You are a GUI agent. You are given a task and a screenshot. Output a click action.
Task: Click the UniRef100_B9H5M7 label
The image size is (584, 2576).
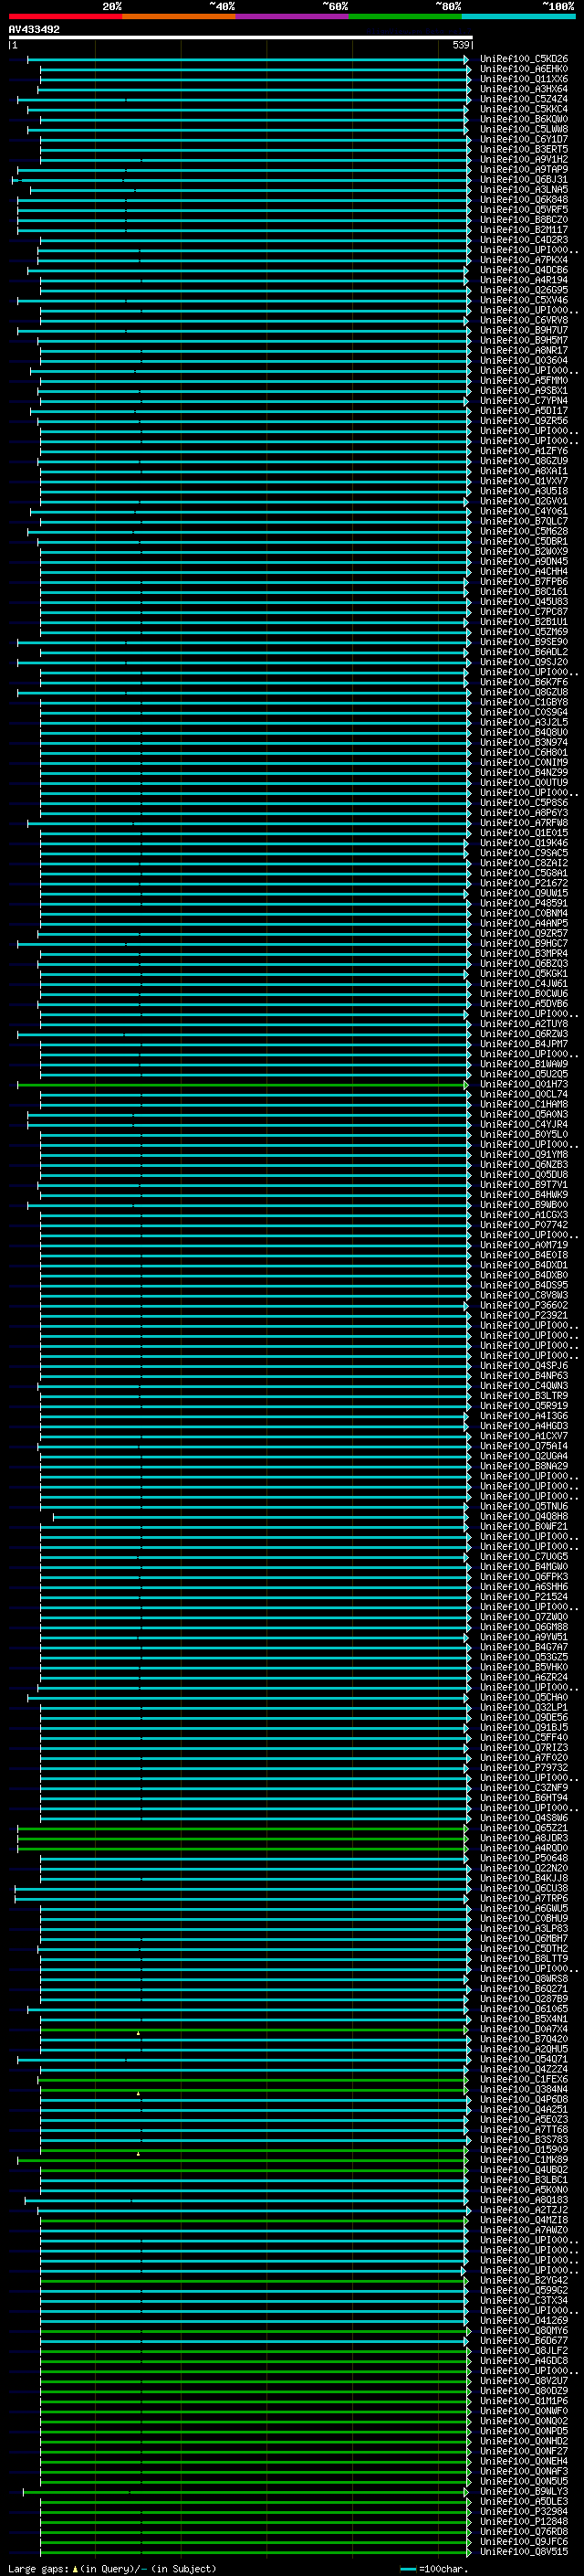tap(524, 340)
